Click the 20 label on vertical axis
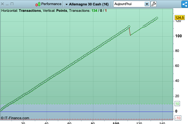188x124 pixels. coord(177,96)
